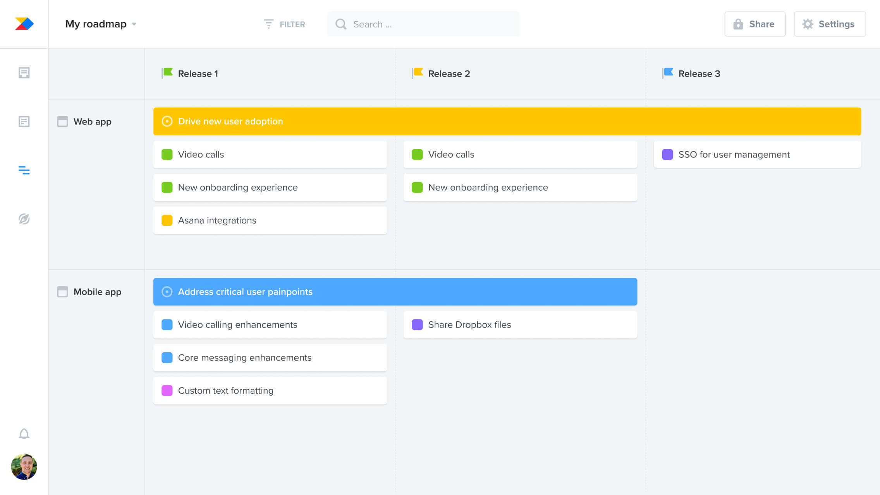Select the Asana integrations color swatch
Viewport: 880px width, 495px height.
tap(167, 220)
